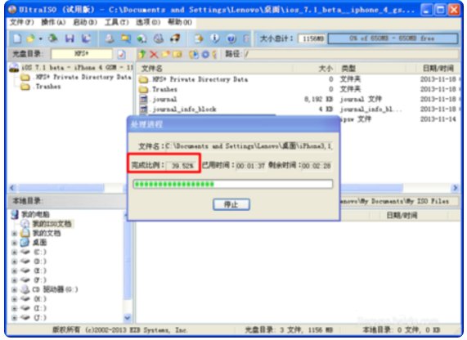Screen dimensions: 467x340
Task: Open the 选项(O) menu
Action: 148,22
